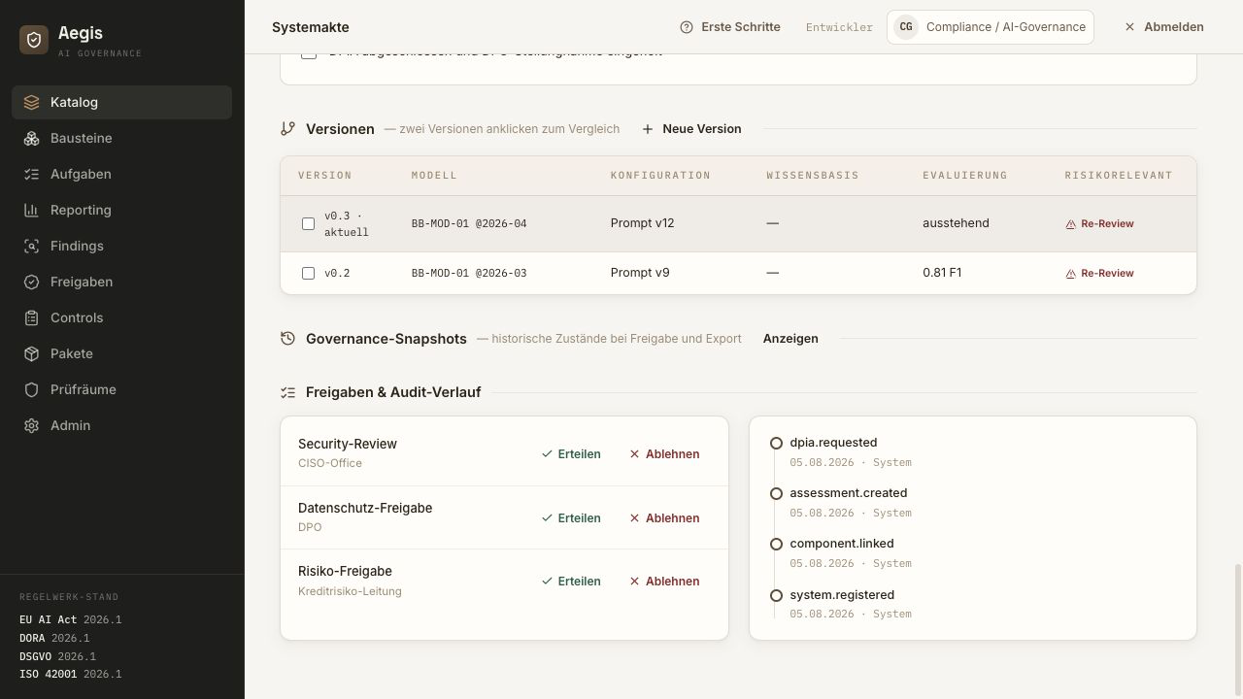Click the Admin gear icon

[x=31, y=425]
